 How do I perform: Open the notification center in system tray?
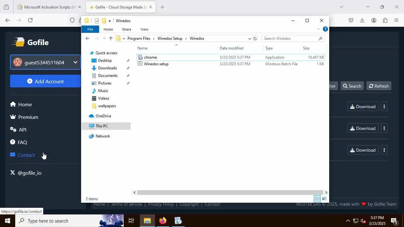pyautogui.click(x=394, y=221)
